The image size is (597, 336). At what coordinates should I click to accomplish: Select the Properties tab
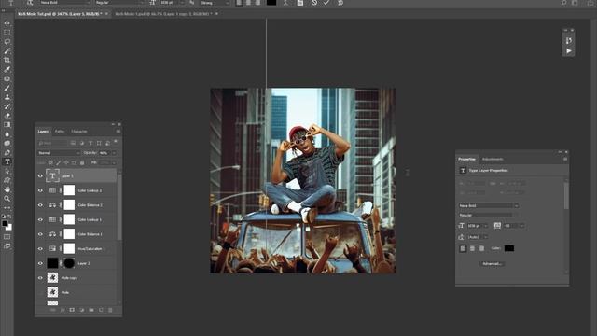pyautogui.click(x=466, y=160)
